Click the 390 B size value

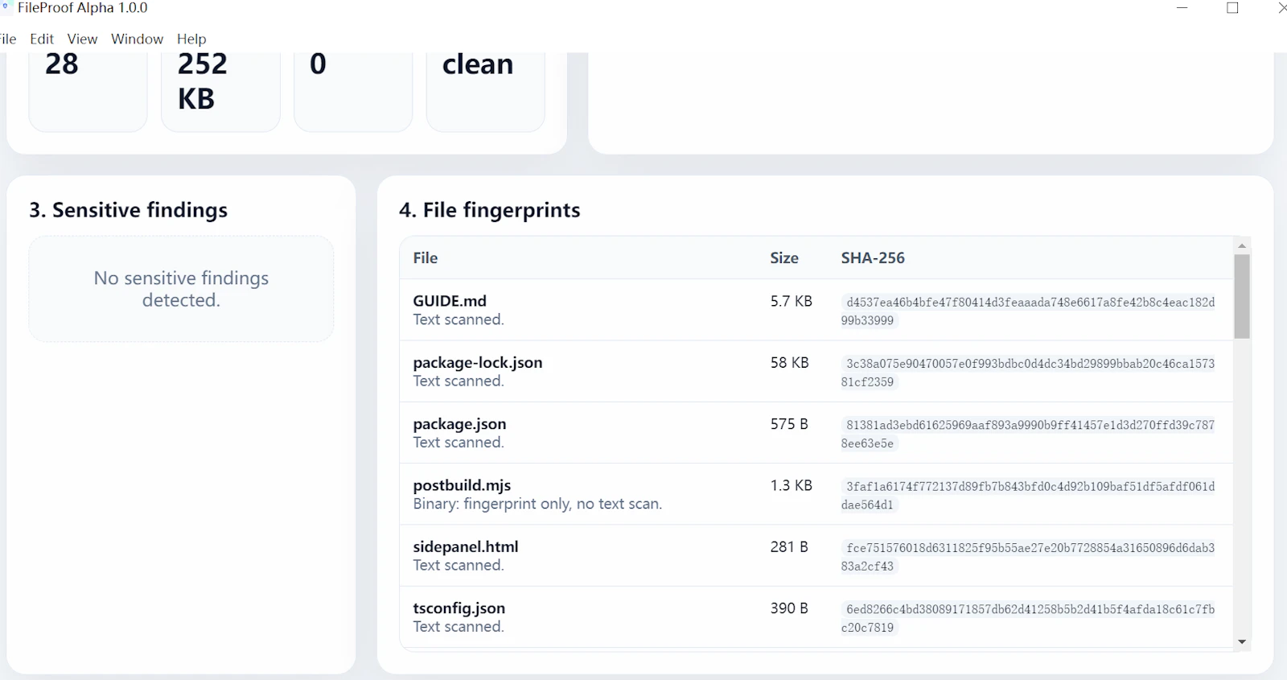[789, 608]
